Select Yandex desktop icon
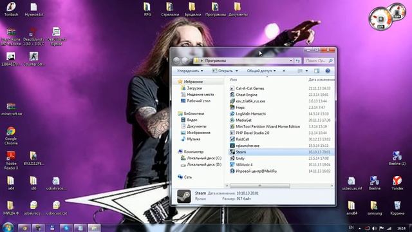 click(397, 183)
